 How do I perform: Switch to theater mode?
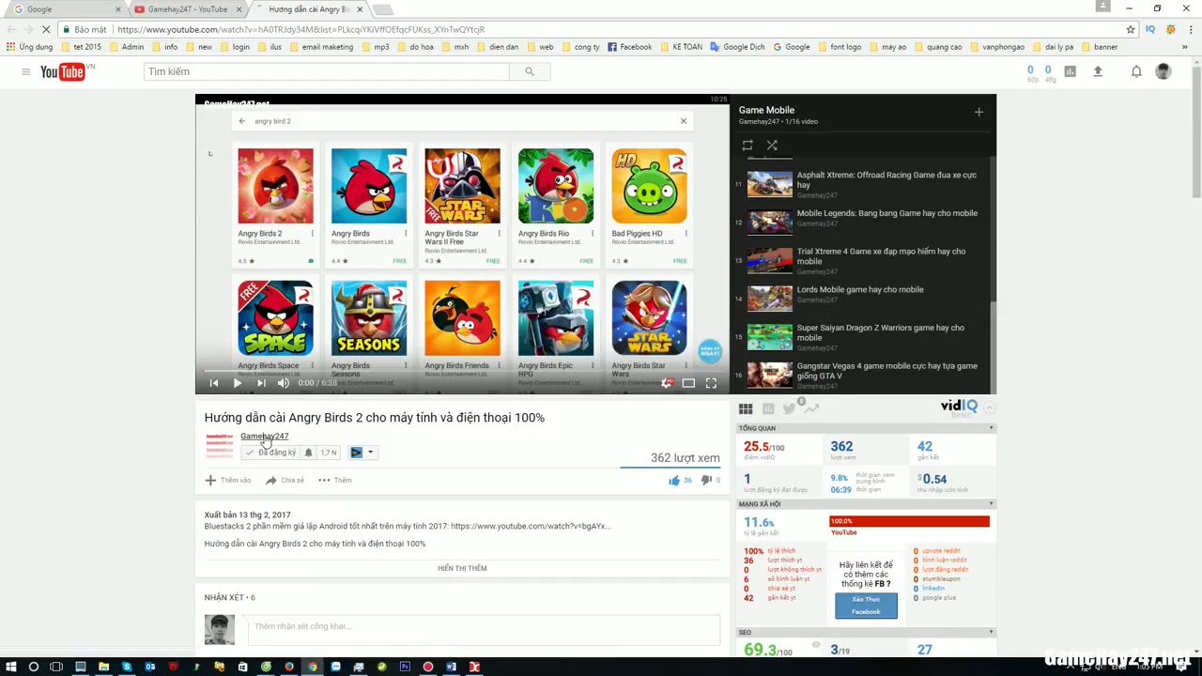pos(688,383)
